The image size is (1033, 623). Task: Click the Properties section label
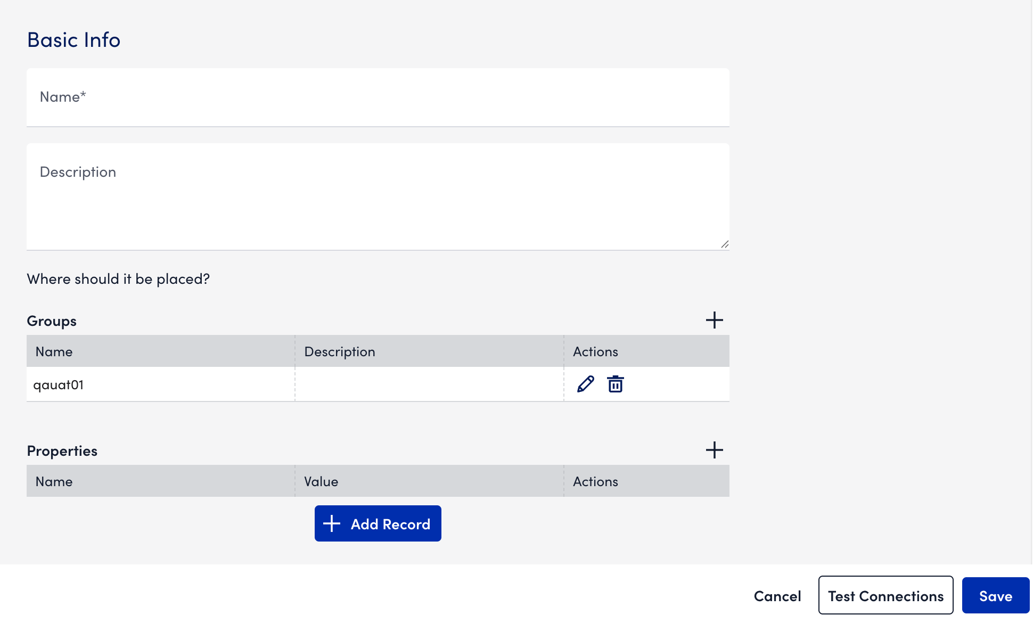pos(62,451)
